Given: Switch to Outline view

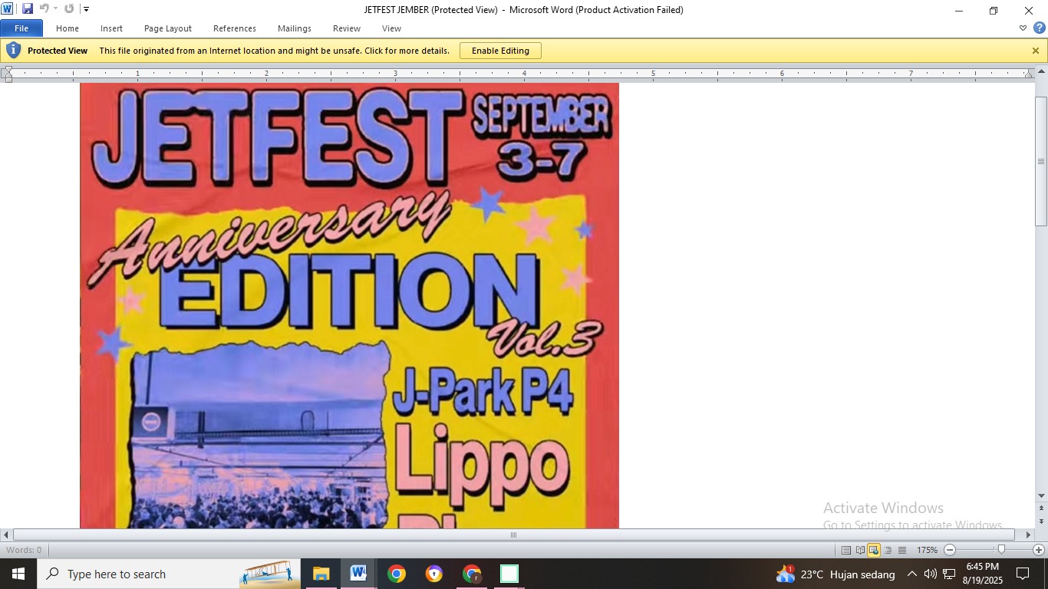Looking at the screenshot, I should tap(888, 550).
